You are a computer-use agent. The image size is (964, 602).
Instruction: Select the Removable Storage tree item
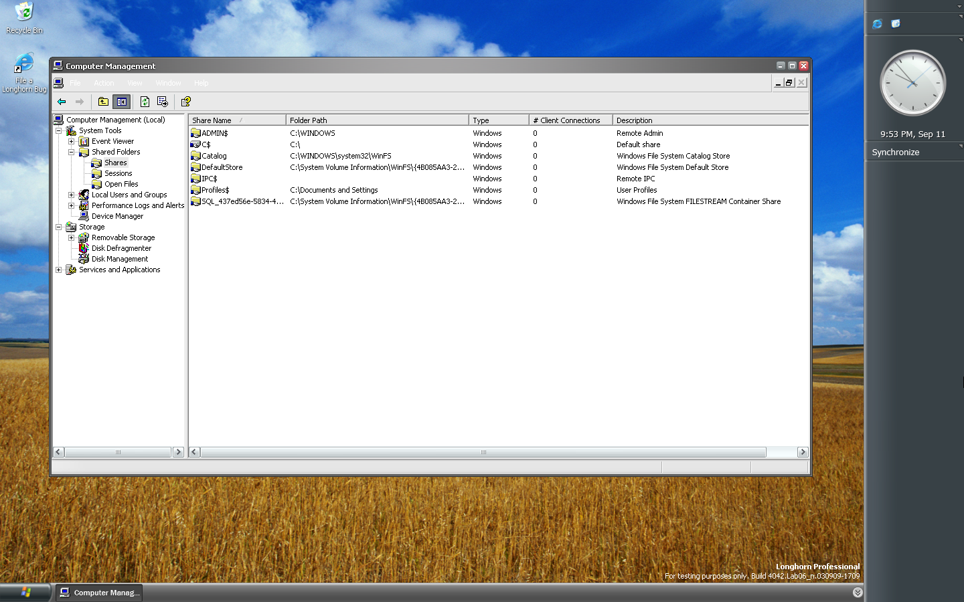click(123, 237)
